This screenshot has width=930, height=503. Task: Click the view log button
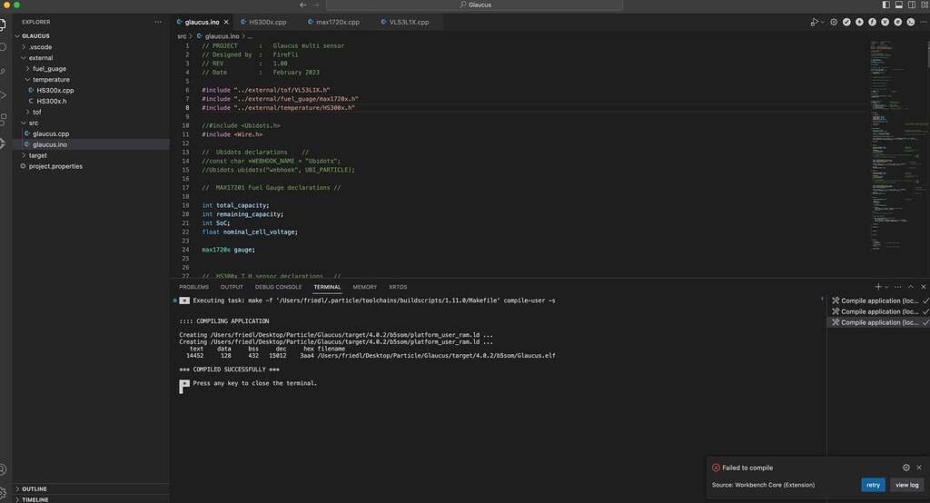(906, 485)
